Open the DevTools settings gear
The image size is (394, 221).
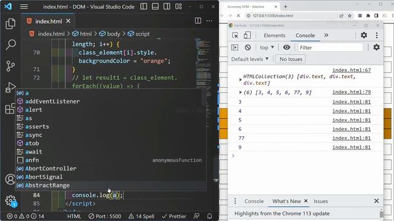click(x=364, y=35)
